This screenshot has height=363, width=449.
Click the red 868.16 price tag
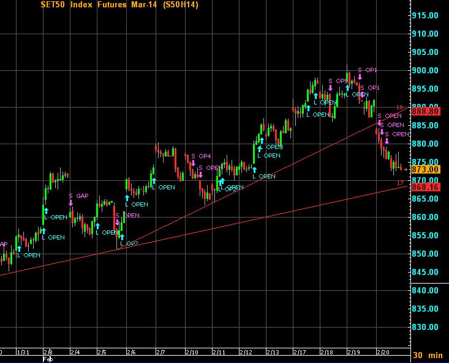coord(426,188)
